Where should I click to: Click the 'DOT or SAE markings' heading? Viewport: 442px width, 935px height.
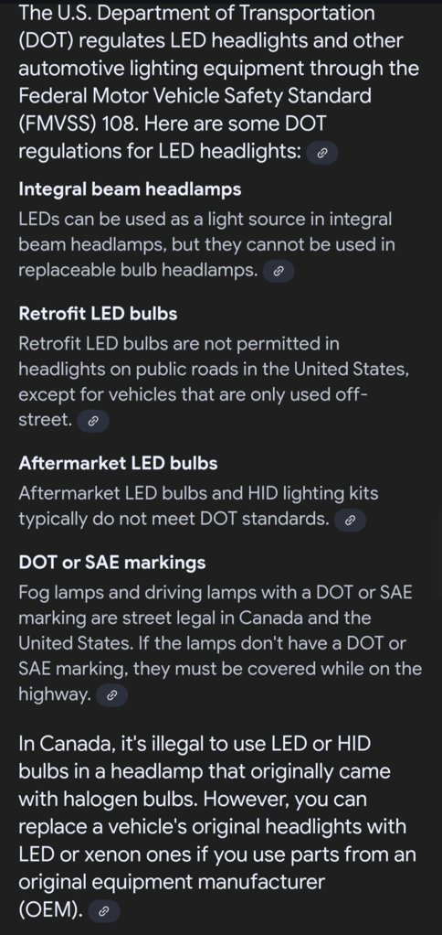(x=112, y=563)
